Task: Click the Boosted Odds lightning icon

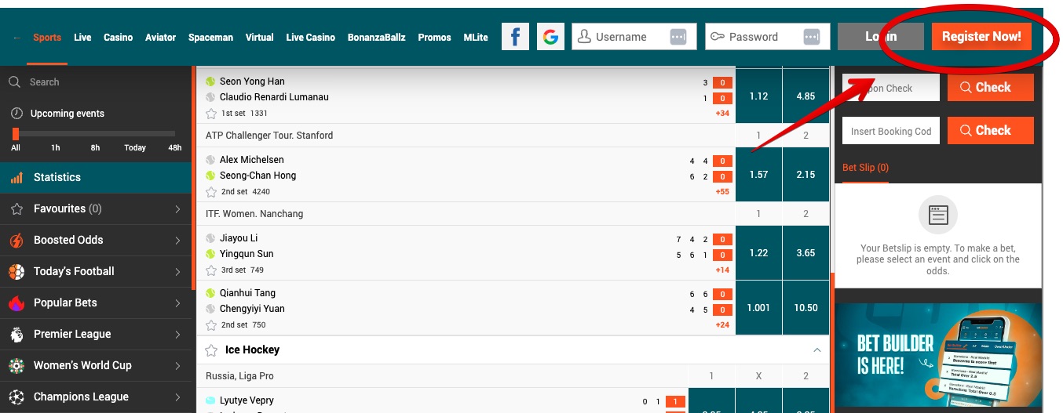Action: pos(16,241)
